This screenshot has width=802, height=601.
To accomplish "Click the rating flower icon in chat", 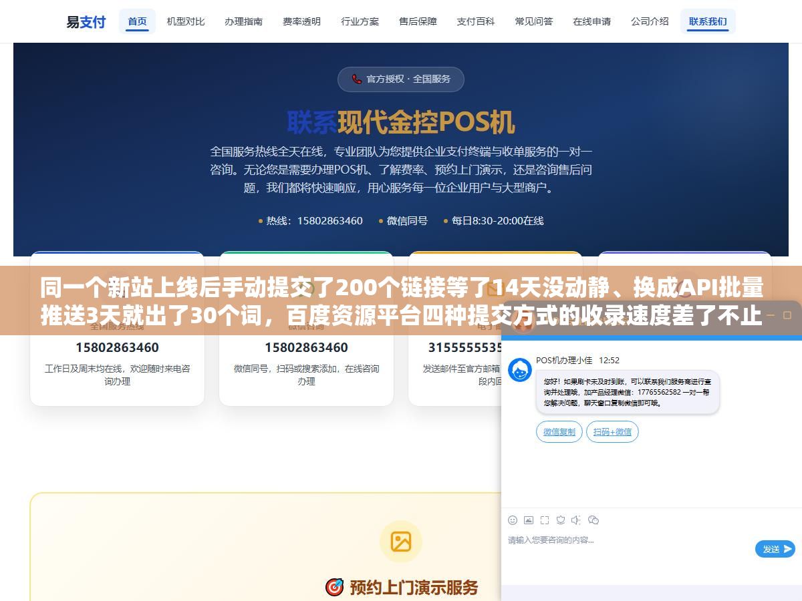I will pyautogui.click(x=561, y=520).
